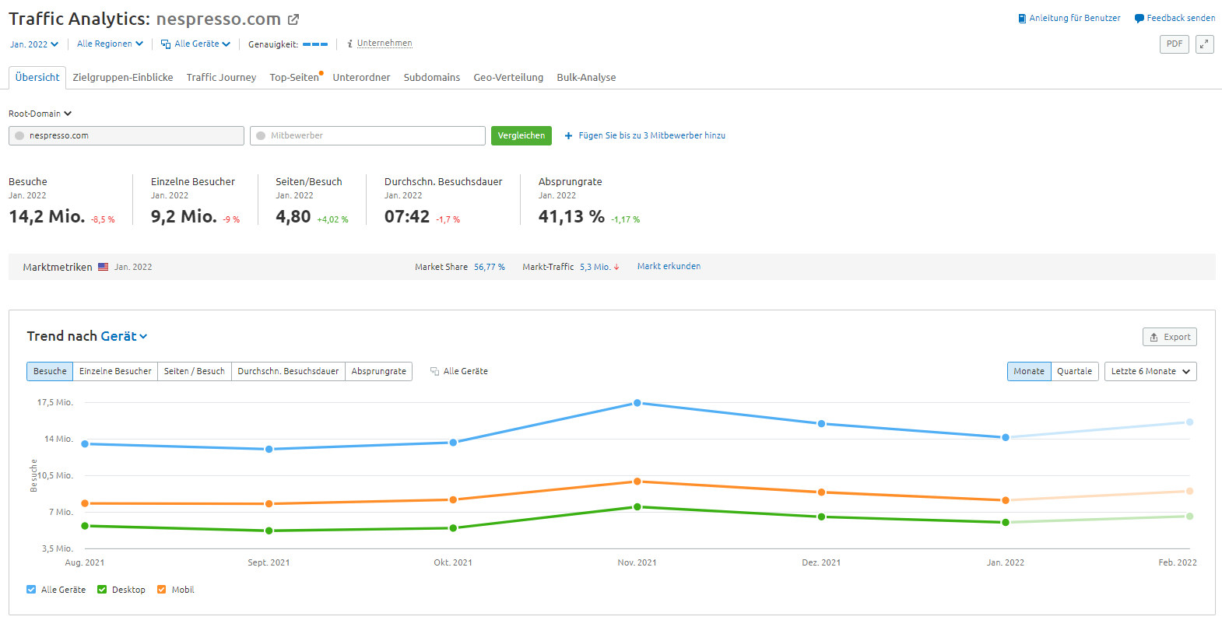Open nespresso.com external link icon
1222x620 pixels.
tap(293, 19)
